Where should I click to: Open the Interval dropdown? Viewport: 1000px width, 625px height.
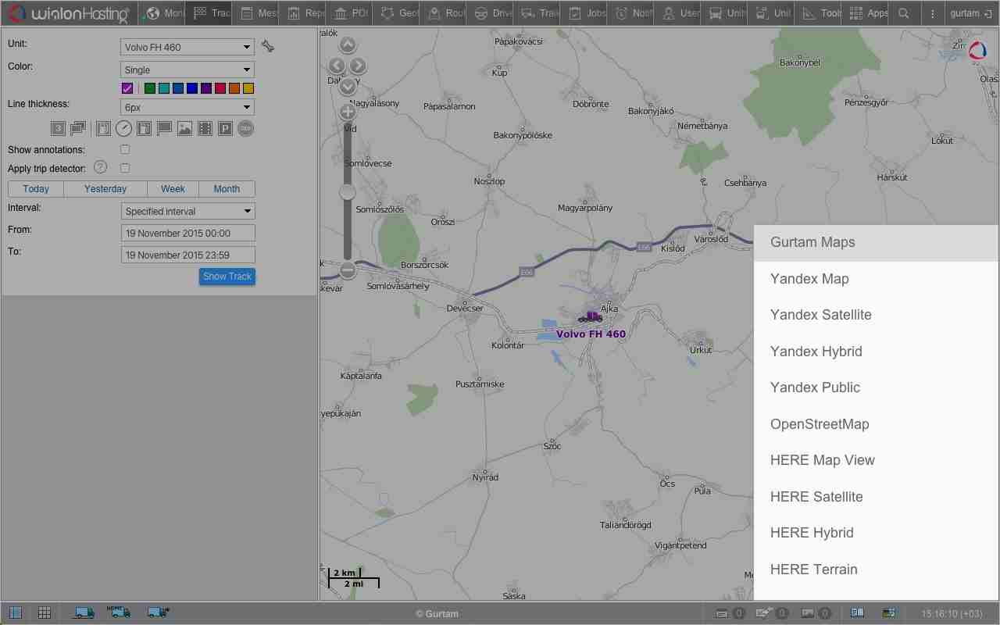point(187,211)
